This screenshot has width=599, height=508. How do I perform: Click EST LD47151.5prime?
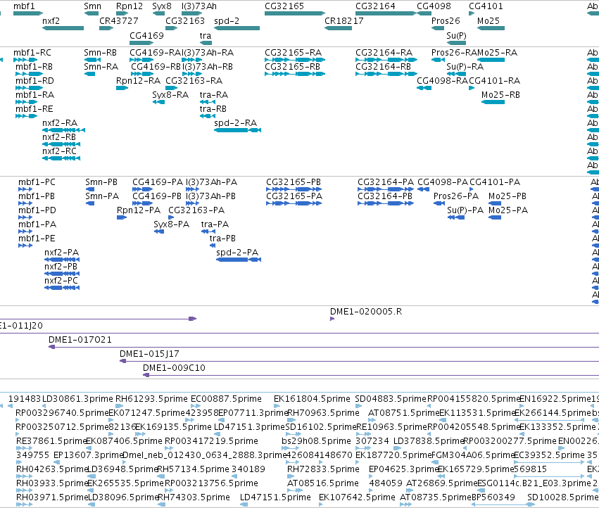pyautogui.click(x=275, y=497)
